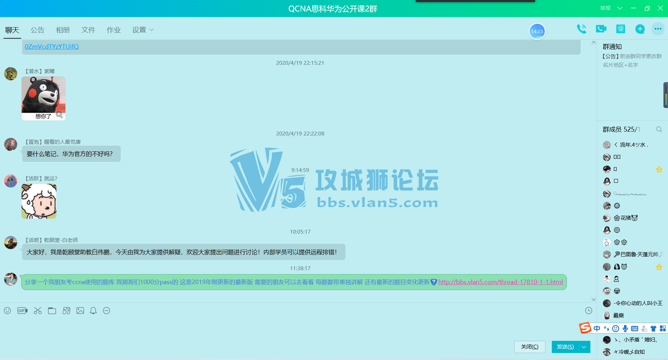The width and height of the screenshot is (668, 360).
Task: Open the bbs.vlan5.com thread link
Action: point(500,282)
